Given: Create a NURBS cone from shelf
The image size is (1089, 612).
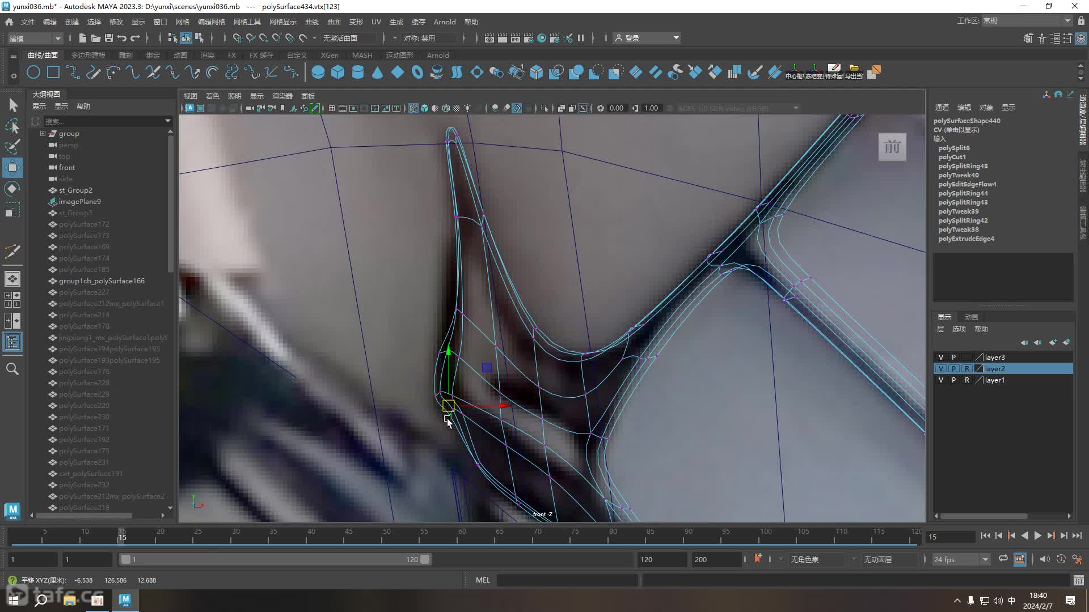Looking at the screenshot, I should pyautogui.click(x=377, y=73).
